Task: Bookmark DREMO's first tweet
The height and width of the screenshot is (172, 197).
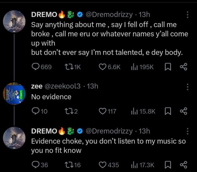Action: coord(168,67)
